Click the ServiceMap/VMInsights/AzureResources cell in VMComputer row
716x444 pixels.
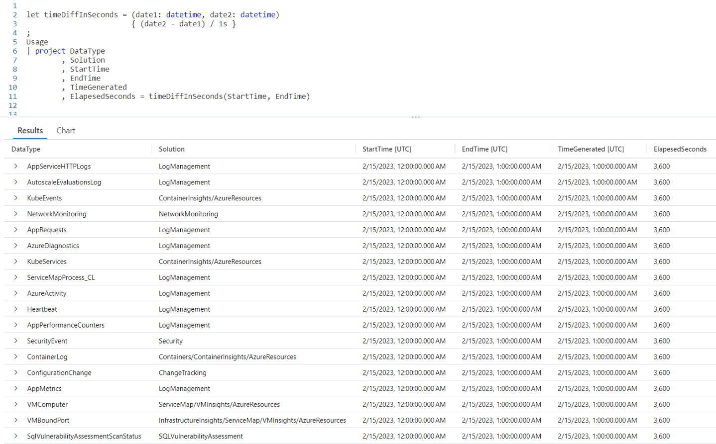tap(219, 405)
